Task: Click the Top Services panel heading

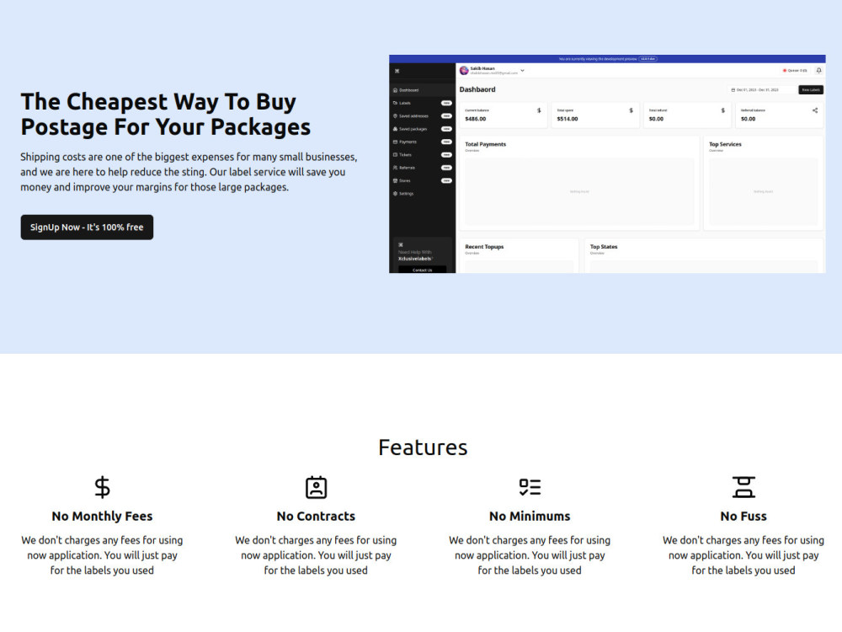Action: coord(725,144)
